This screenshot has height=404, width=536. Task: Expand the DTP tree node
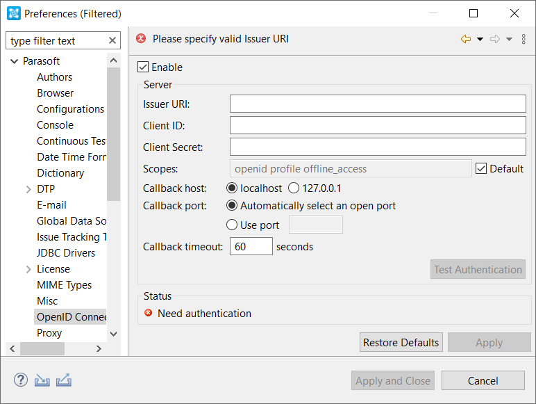[28, 189]
